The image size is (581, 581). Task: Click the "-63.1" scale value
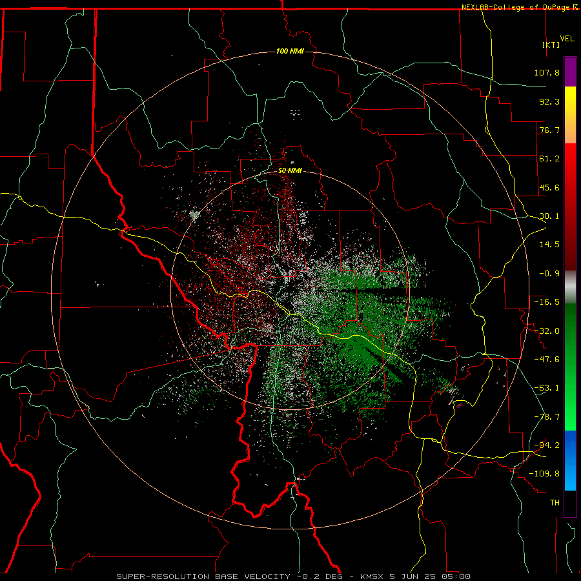547,388
